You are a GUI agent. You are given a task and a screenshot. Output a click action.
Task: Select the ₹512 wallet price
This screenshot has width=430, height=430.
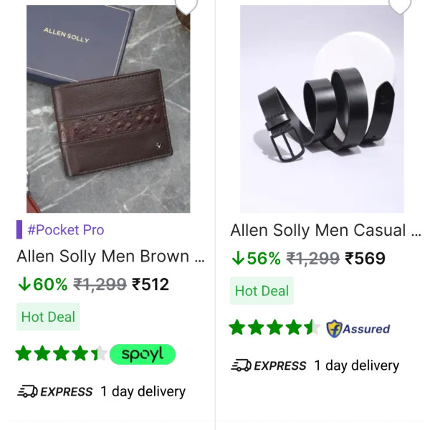click(150, 285)
